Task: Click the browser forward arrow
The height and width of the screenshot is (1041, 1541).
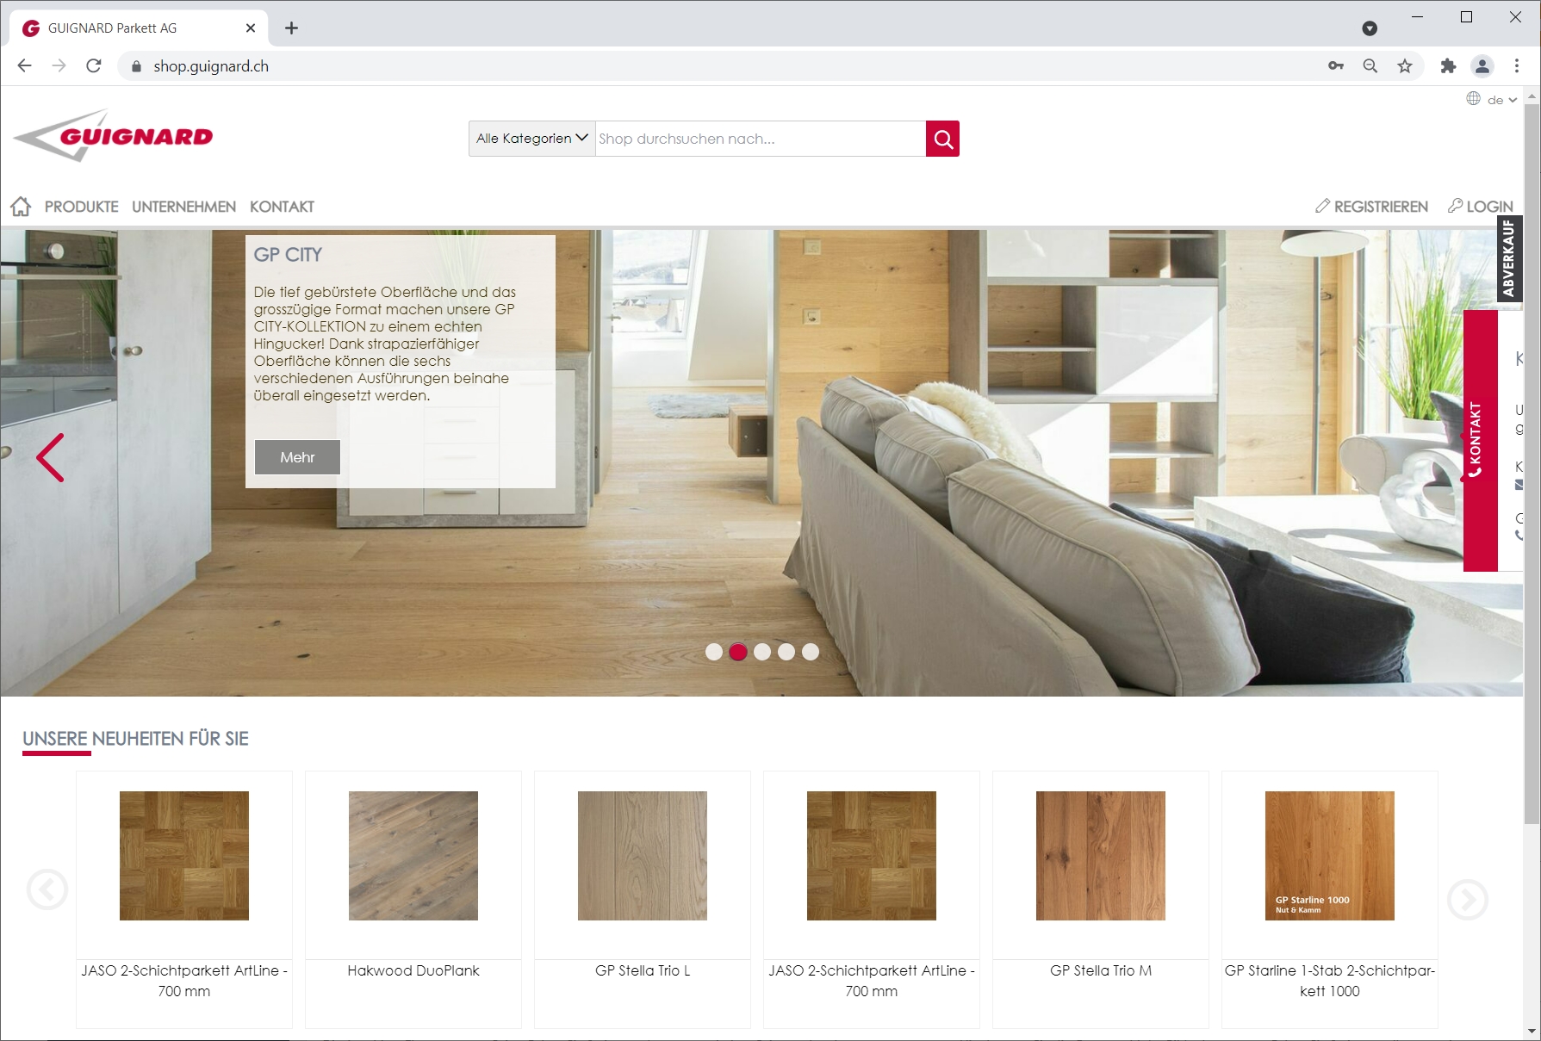Action: pos(59,66)
